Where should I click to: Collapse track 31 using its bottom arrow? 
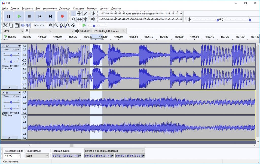pyautogui.click(x=9, y=138)
